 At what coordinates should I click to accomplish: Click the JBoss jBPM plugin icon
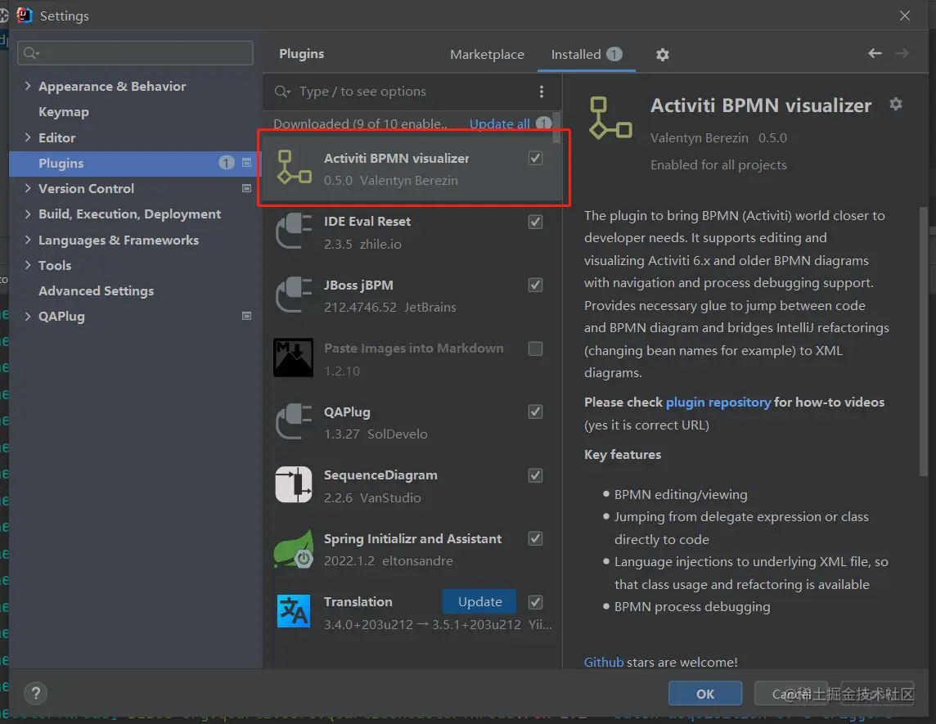pos(294,295)
